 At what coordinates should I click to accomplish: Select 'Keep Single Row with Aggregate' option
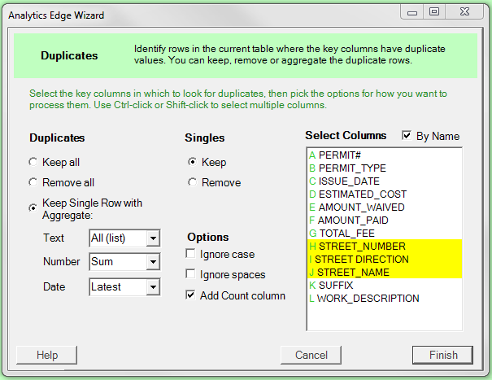[x=33, y=207]
